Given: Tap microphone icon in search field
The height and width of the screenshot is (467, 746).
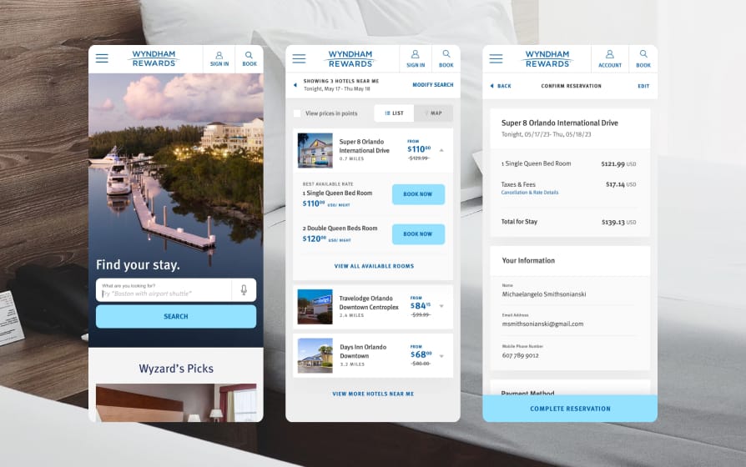Looking at the screenshot, I should pos(244,290).
